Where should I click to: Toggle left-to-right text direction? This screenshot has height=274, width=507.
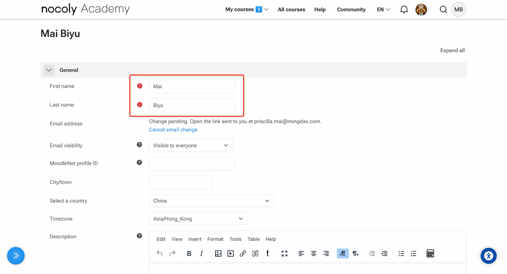click(x=343, y=254)
